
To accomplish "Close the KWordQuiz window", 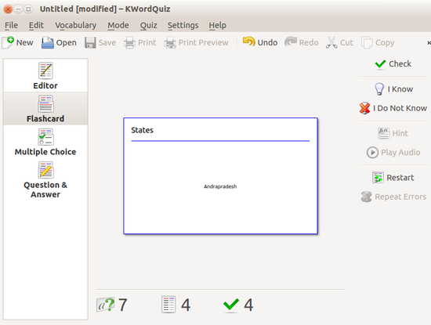I will coord(8,9).
